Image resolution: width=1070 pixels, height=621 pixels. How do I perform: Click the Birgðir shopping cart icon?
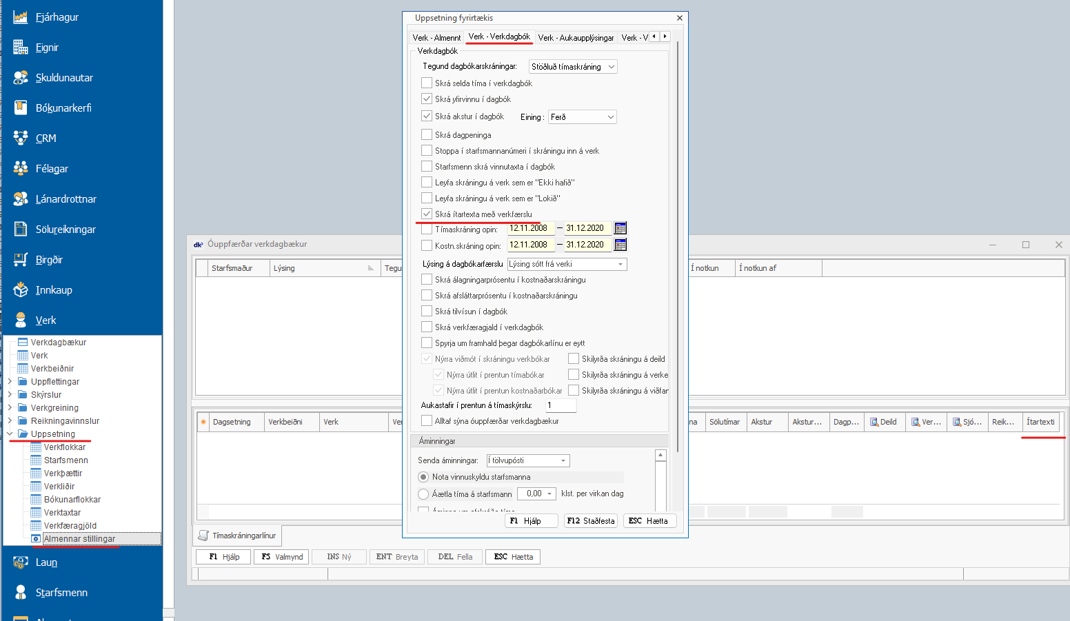(21, 260)
